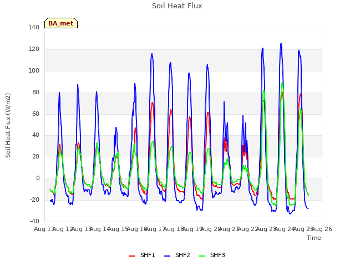Click the Soil Heat Flux (W/m2) axis title
The height and width of the screenshot is (266, 355).
point(8,125)
